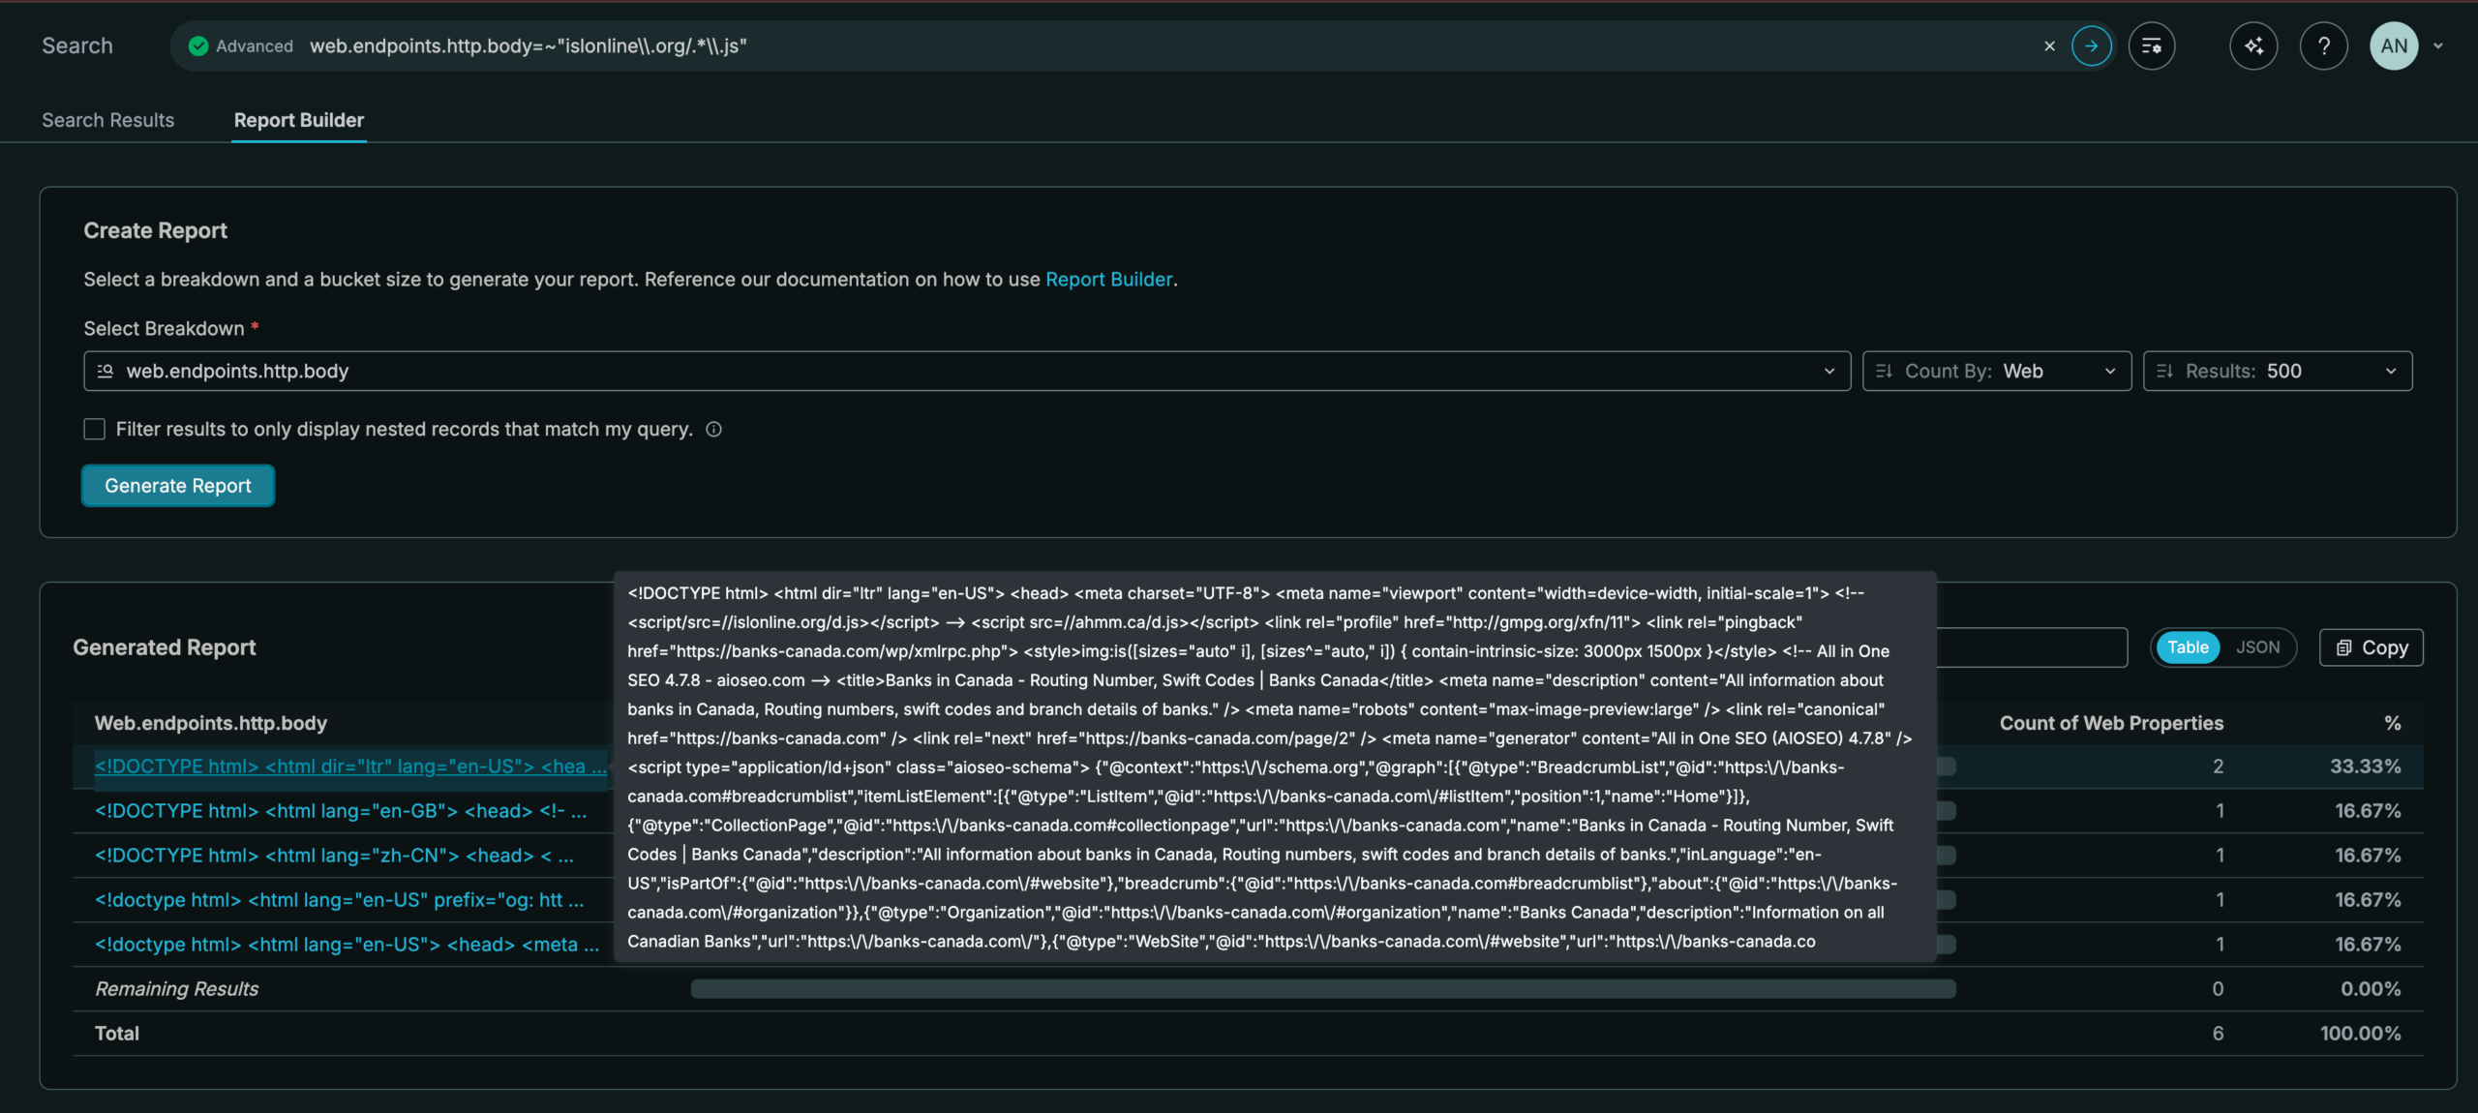Image resolution: width=2478 pixels, height=1113 pixels.
Task: Open the AI assistant sparkles icon
Action: point(2253,45)
